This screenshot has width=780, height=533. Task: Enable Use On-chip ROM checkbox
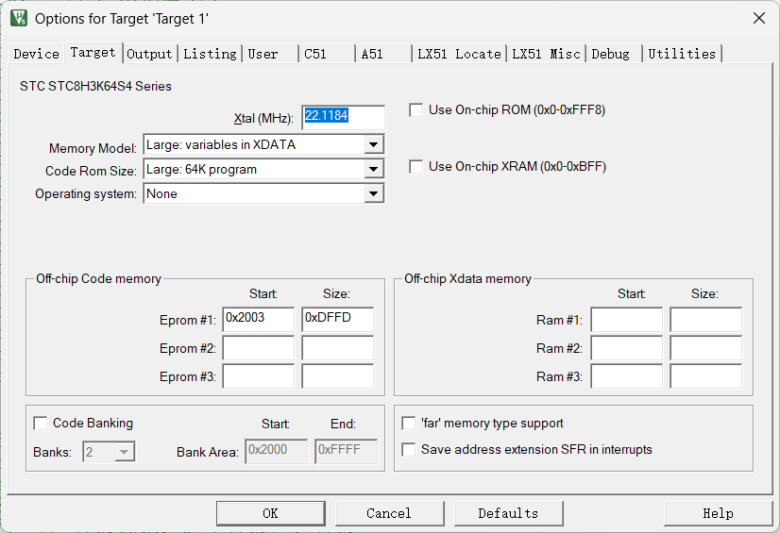point(416,110)
